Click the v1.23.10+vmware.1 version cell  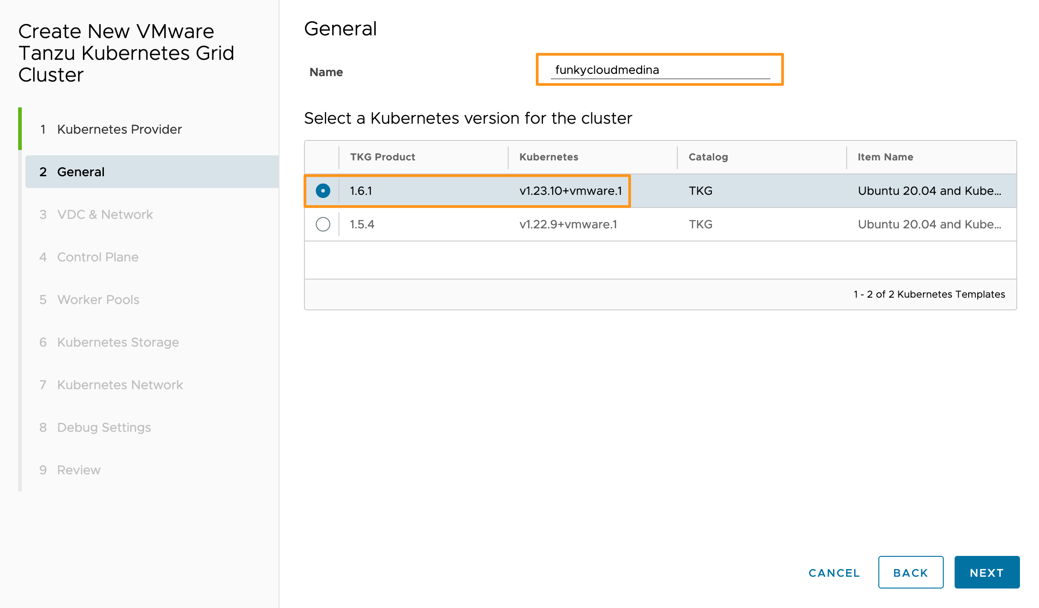571,191
